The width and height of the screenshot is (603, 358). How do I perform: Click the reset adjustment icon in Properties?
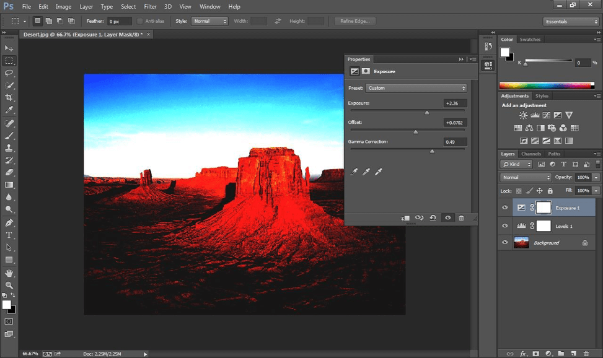click(x=433, y=218)
